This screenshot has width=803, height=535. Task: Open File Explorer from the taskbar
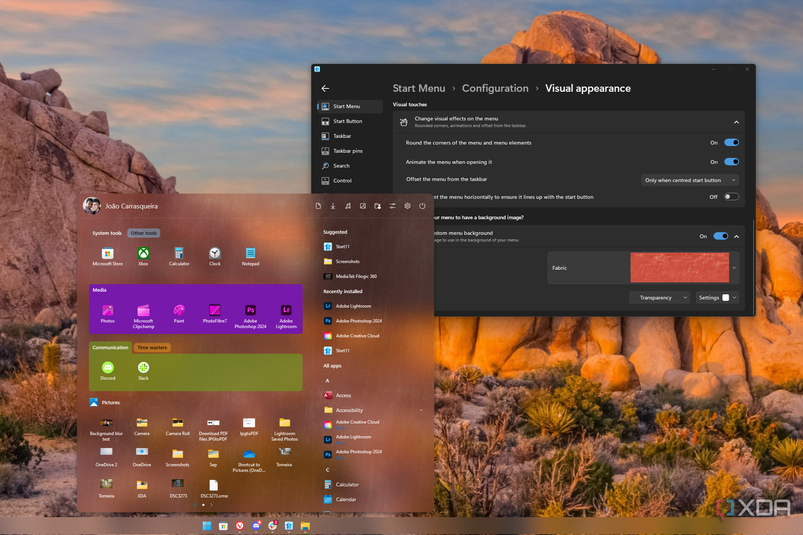[x=305, y=525]
